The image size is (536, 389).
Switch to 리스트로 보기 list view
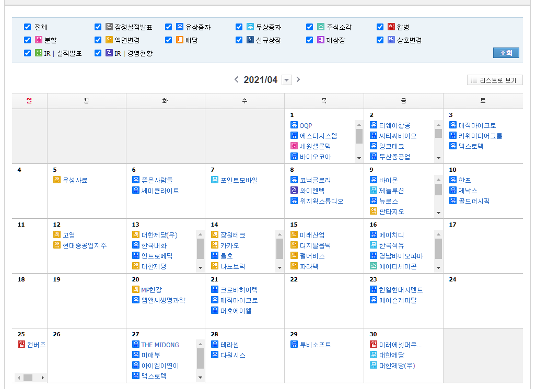495,80
